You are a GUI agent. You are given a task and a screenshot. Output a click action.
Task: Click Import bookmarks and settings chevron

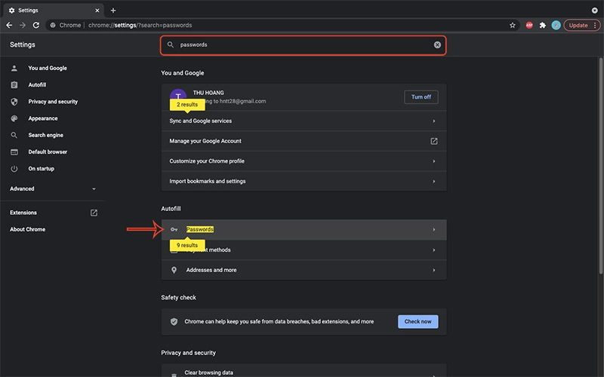pyautogui.click(x=433, y=181)
